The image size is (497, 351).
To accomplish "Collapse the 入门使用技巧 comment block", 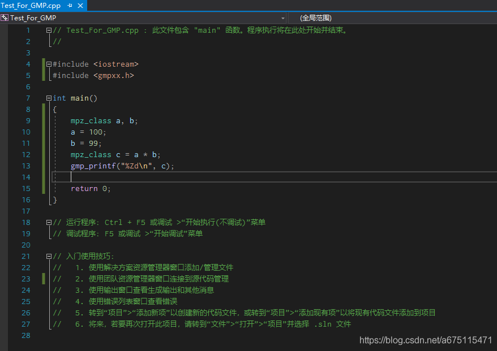I will pyautogui.click(x=48, y=256).
